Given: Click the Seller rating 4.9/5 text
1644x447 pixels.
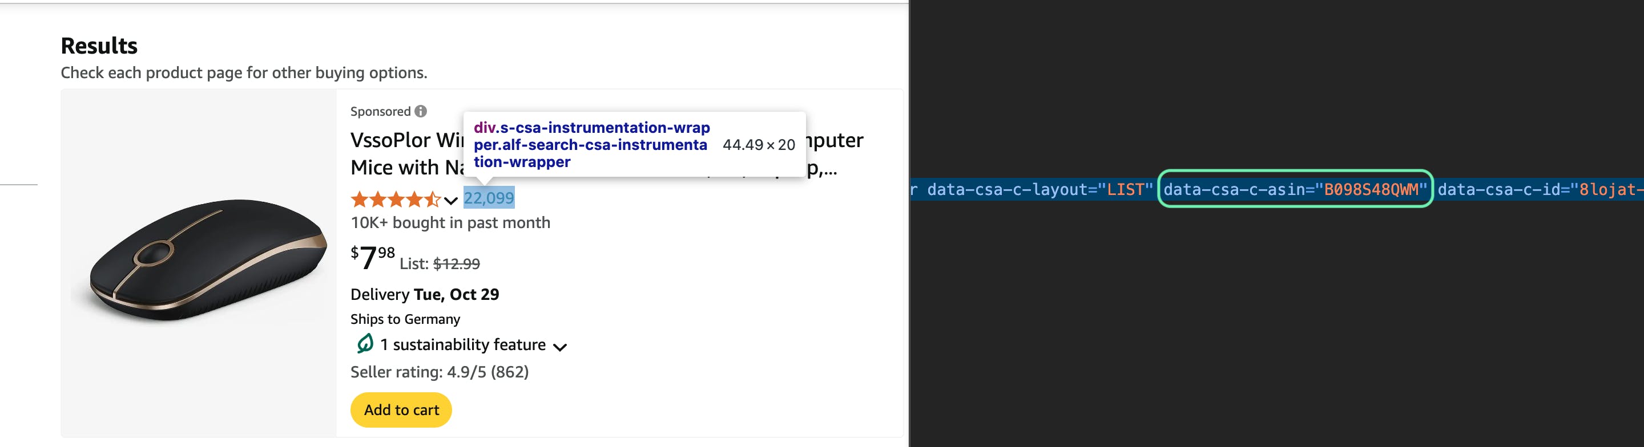Looking at the screenshot, I should pyautogui.click(x=439, y=372).
